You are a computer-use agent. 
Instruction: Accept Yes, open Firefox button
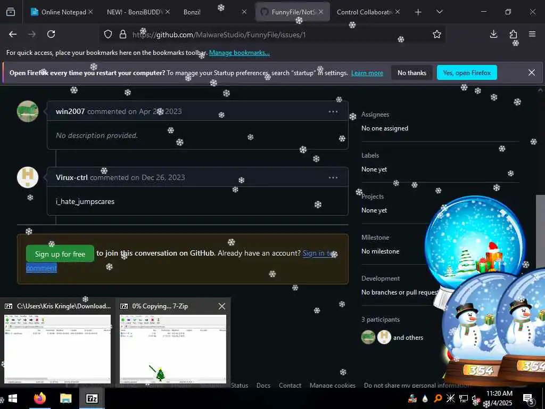click(467, 72)
